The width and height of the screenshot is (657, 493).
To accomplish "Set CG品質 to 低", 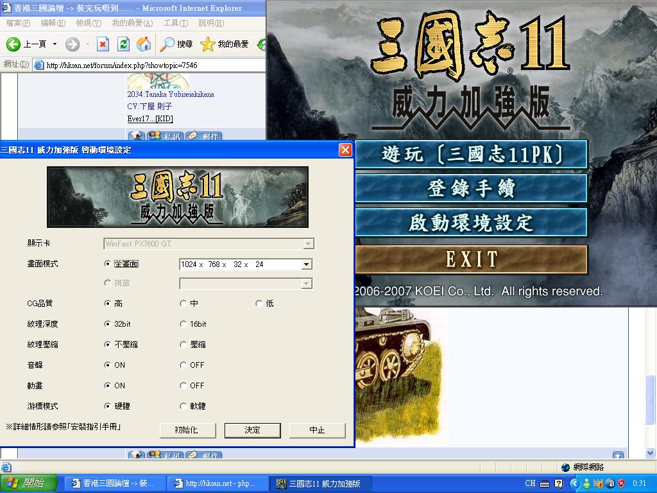I will point(259,303).
